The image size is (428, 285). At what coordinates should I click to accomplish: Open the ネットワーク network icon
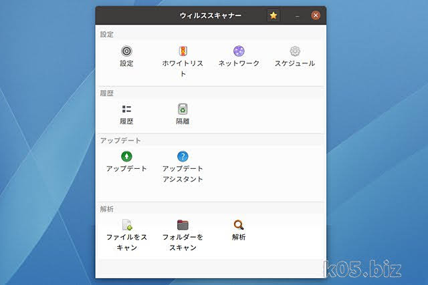click(x=239, y=51)
